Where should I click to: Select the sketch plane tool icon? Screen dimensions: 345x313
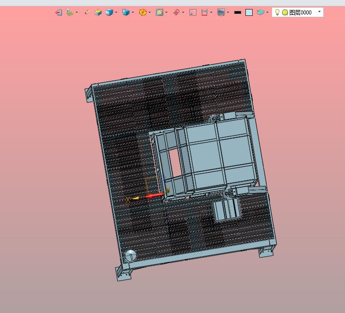[70, 13]
